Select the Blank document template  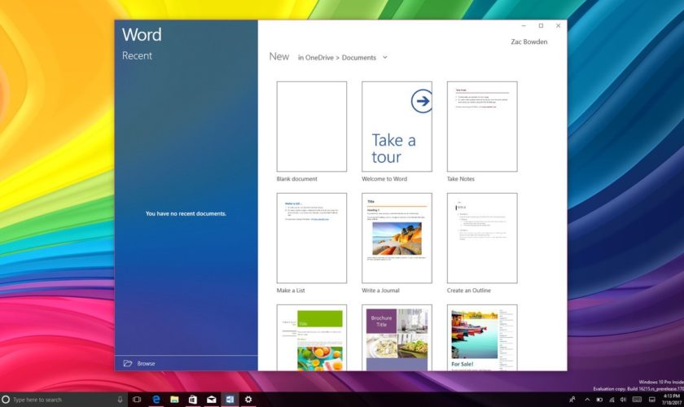[x=311, y=126]
